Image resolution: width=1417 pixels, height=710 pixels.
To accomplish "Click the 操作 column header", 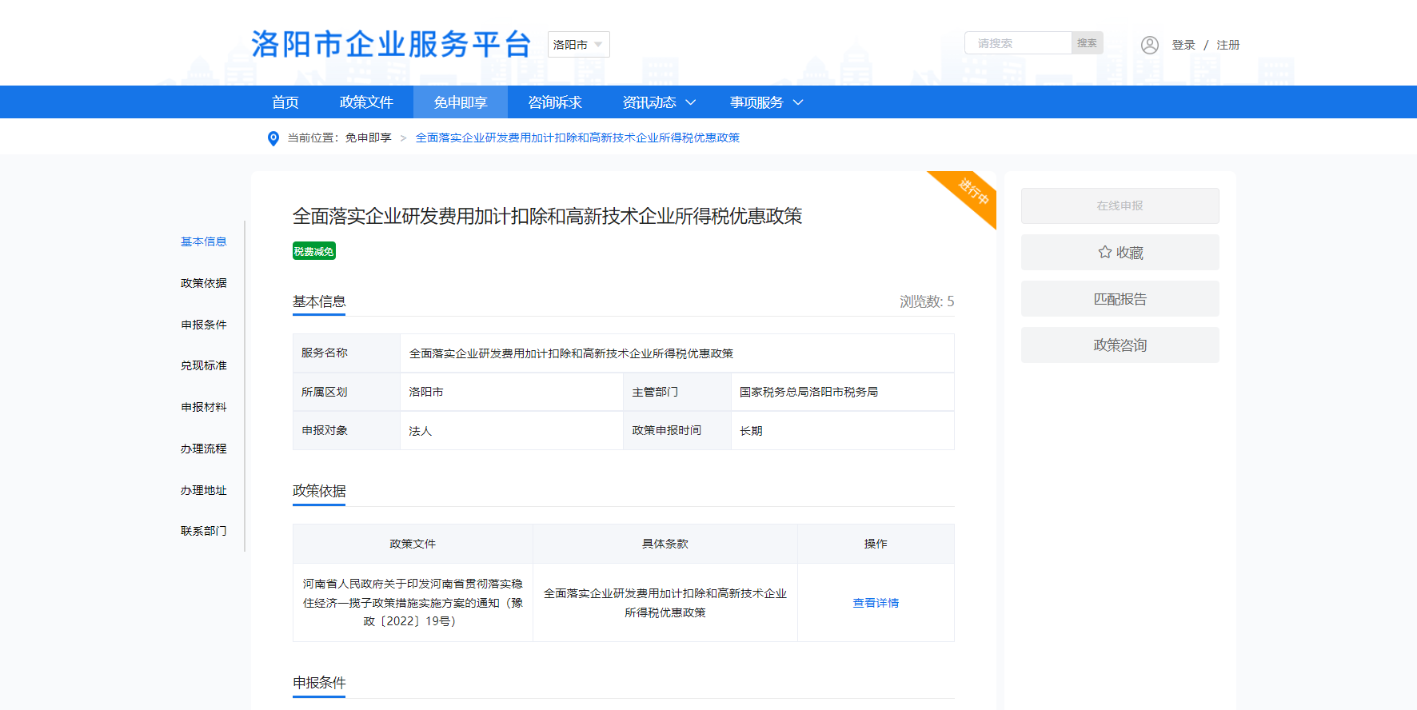I will [x=876, y=544].
